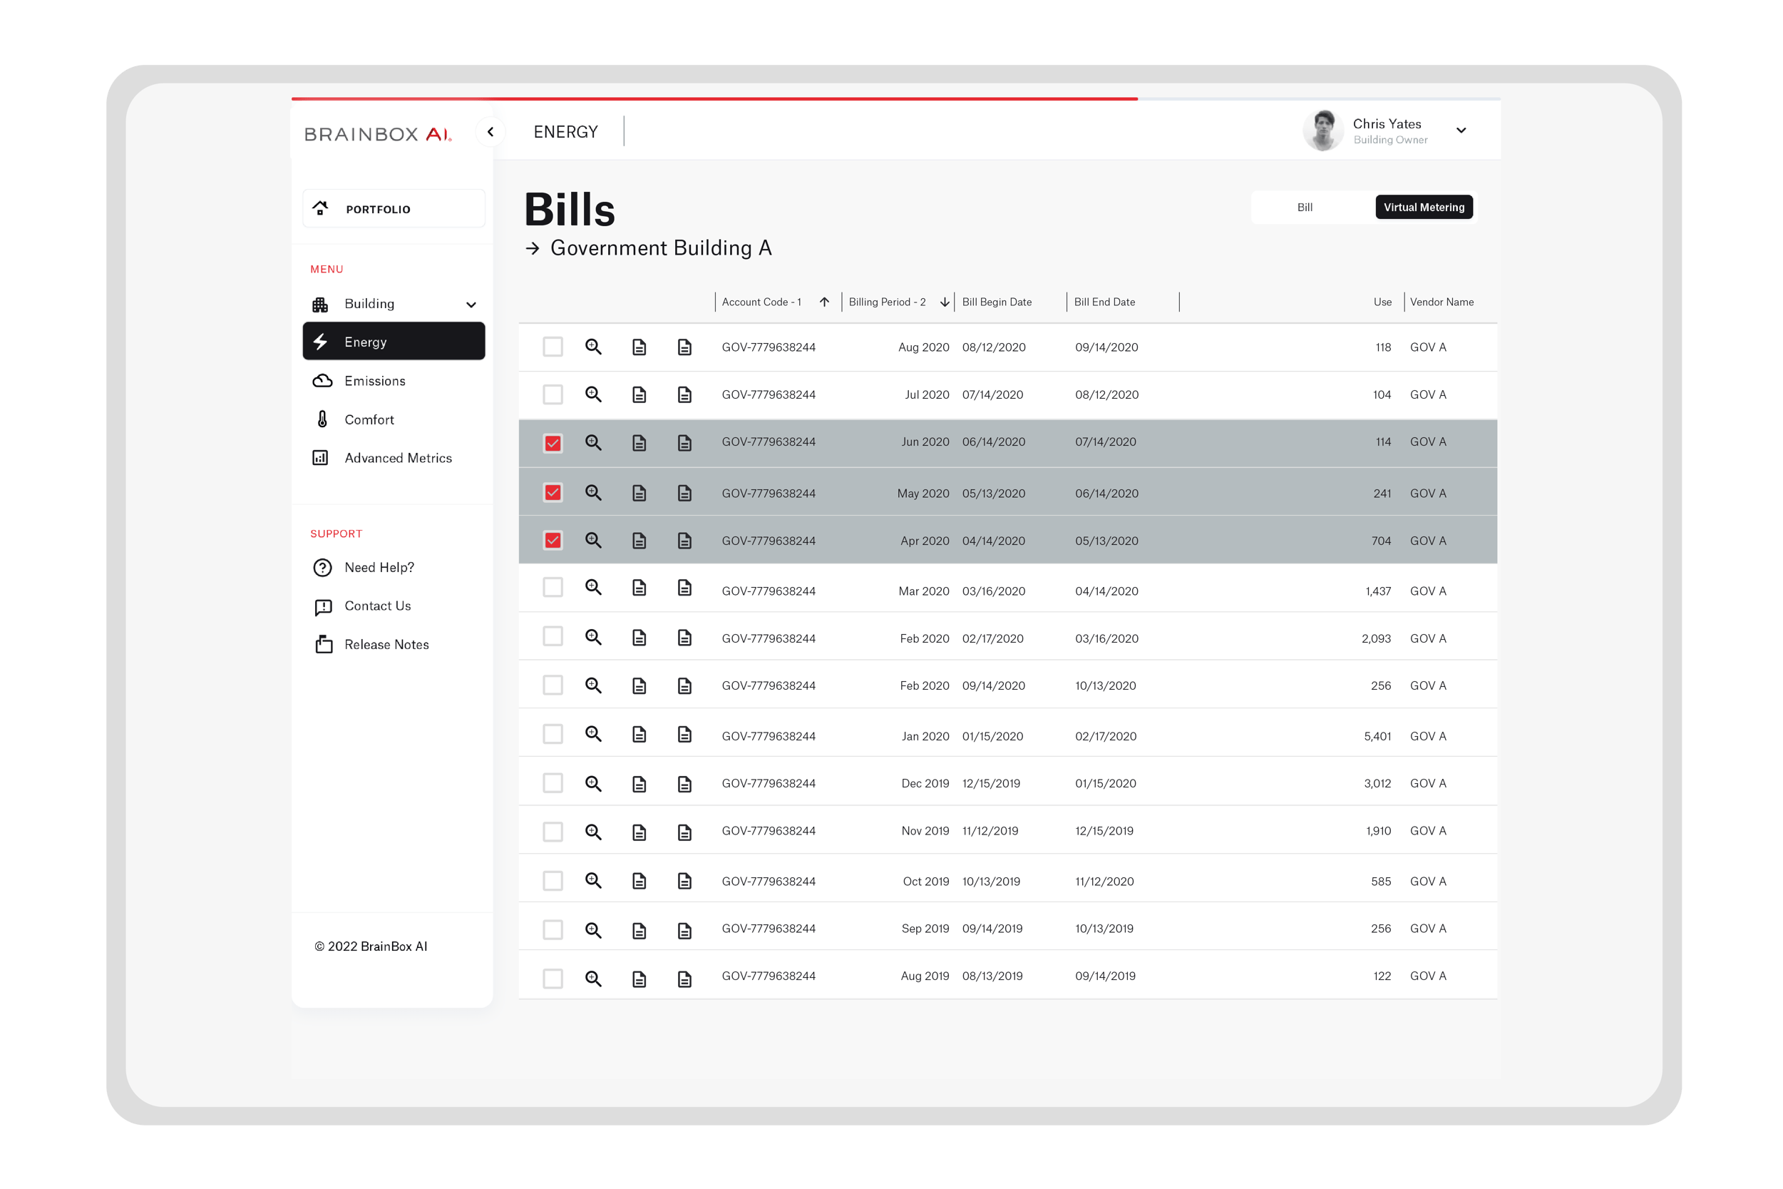Screen dimensions: 1783x1189
Task: Deselect the Apr 2020 bill row checkbox
Action: click(x=553, y=541)
